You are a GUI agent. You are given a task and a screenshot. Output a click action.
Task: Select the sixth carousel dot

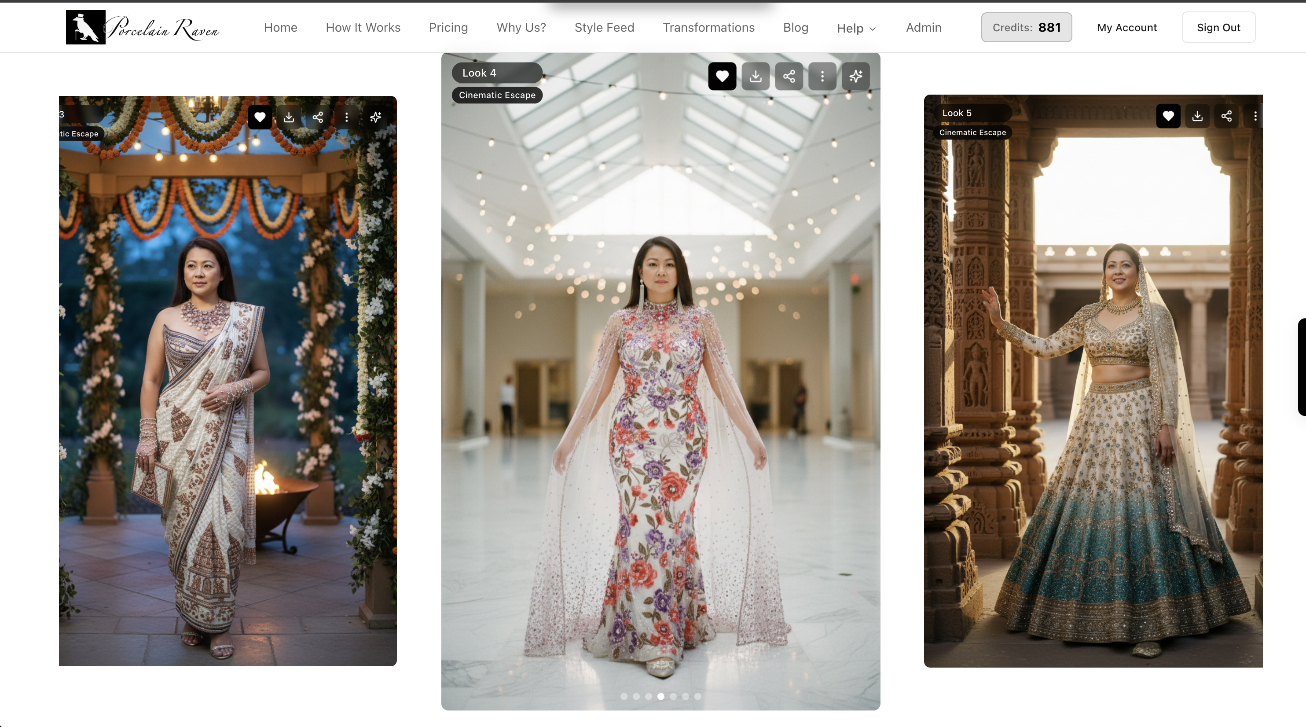point(685,697)
